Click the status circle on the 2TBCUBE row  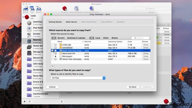pyautogui.click(x=55, y=45)
